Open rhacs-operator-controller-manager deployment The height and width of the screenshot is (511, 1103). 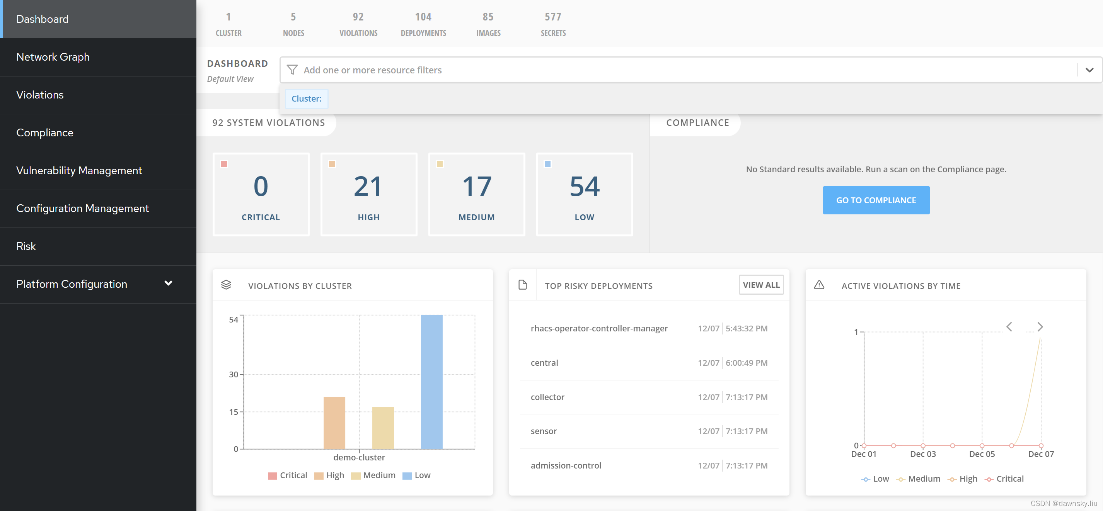(649, 328)
